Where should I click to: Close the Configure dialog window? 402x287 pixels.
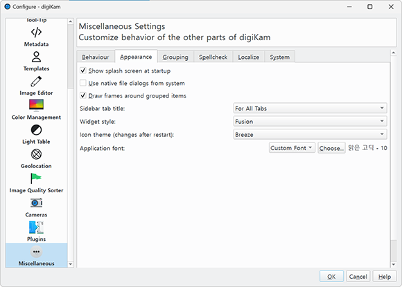coord(391,7)
